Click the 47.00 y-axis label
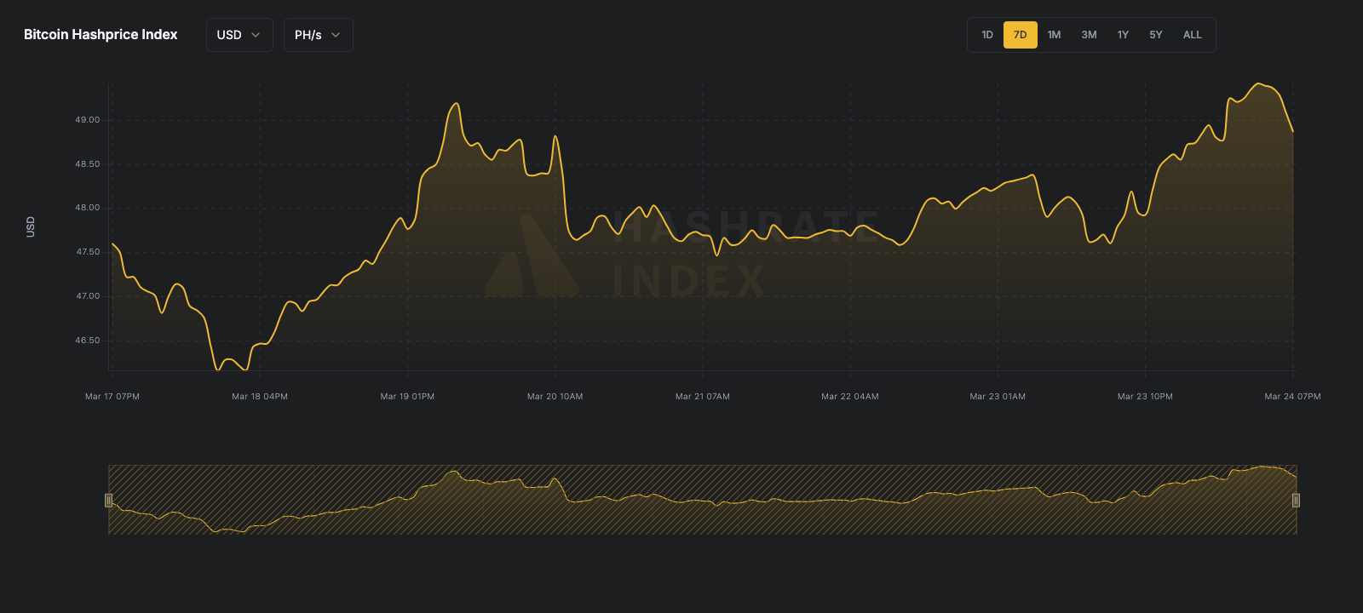This screenshot has width=1363, height=613. click(88, 296)
